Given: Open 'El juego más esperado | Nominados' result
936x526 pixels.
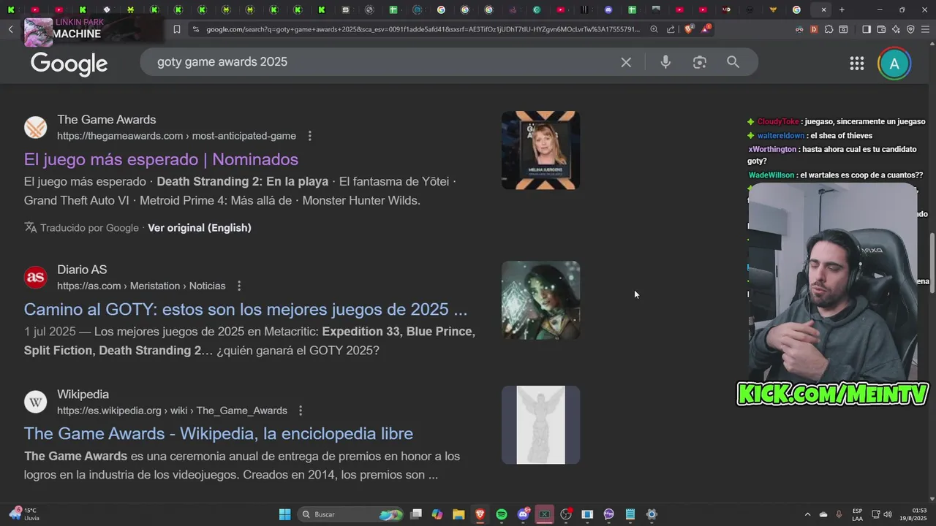Looking at the screenshot, I should pyautogui.click(x=161, y=159).
